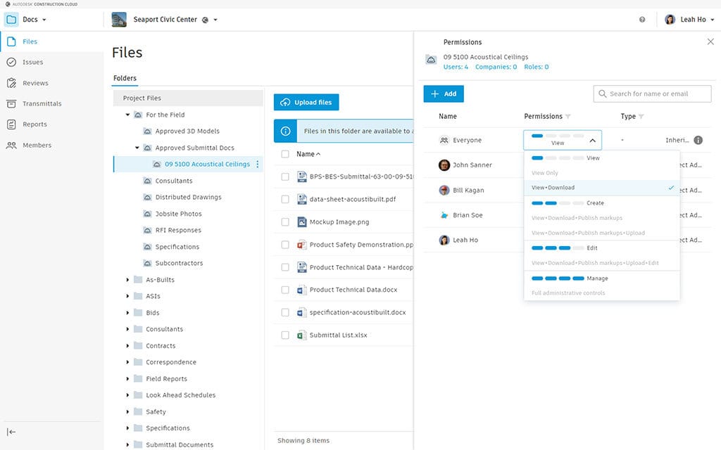The image size is (721, 450).
Task: Click the Mockup Image.png file icon
Action: coord(301,221)
